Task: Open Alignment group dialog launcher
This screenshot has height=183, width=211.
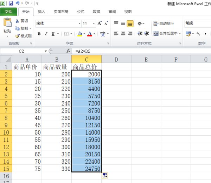Action: tap(180, 43)
